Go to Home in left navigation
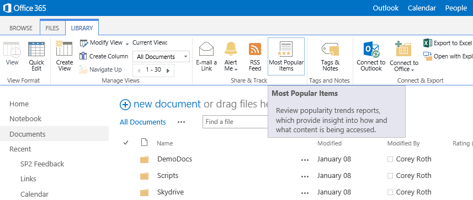This screenshot has width=473, height=200. [19, 104]
